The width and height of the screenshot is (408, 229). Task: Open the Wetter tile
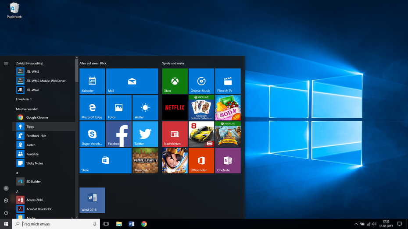(145, 107)
